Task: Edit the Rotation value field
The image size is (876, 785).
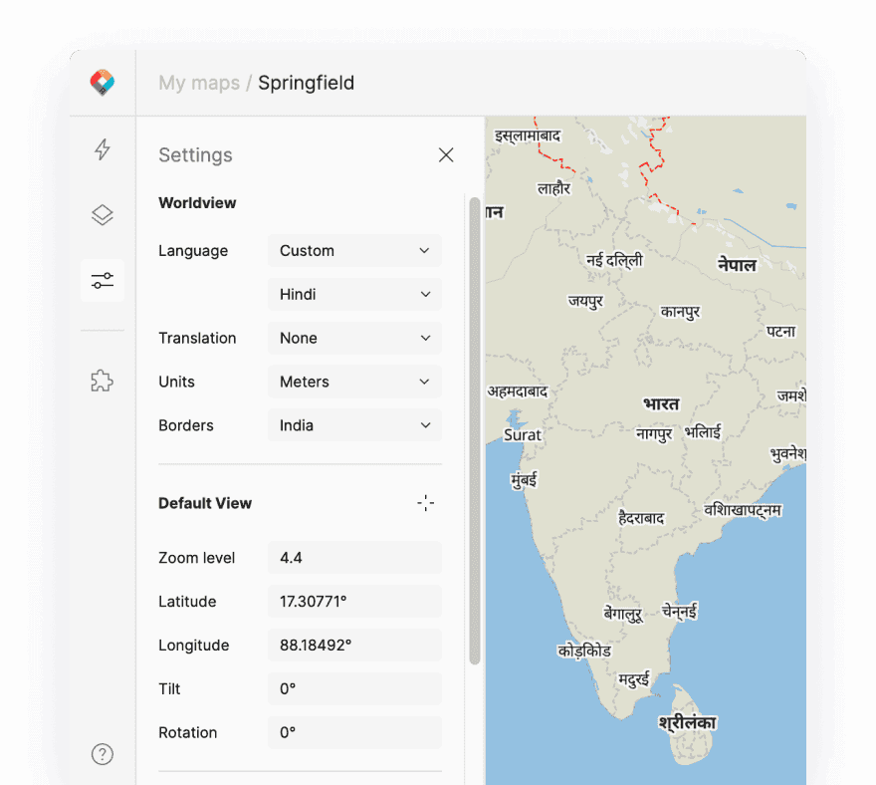Action: pyautogui.click(x=354, y=732)
